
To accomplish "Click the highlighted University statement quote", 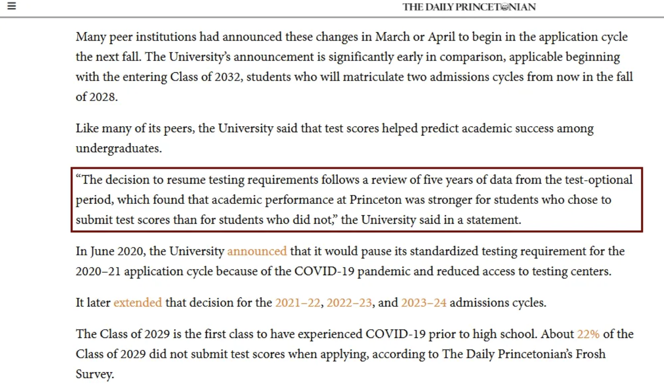I will coord(356,199).
